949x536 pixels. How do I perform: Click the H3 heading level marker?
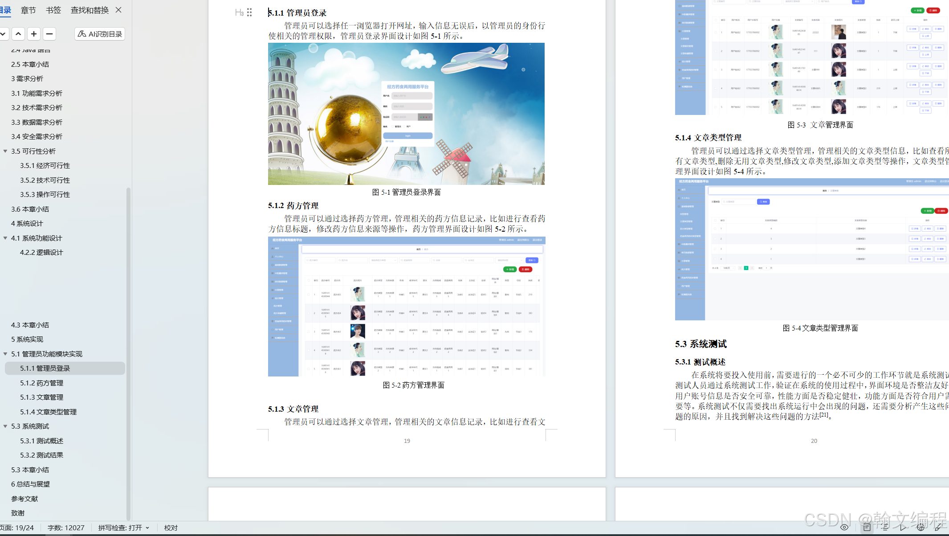(x=239, y=12)
